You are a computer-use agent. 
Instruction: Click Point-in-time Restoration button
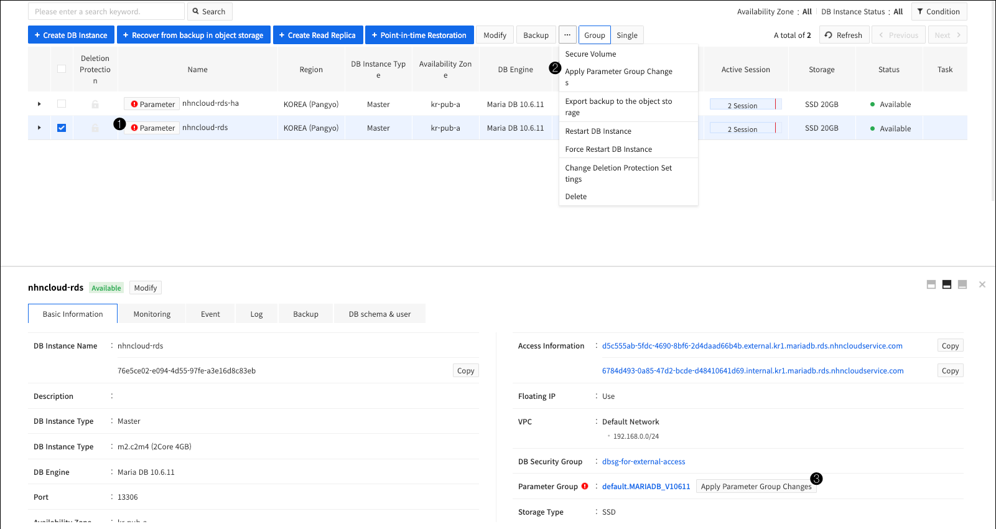click(419, 35)
